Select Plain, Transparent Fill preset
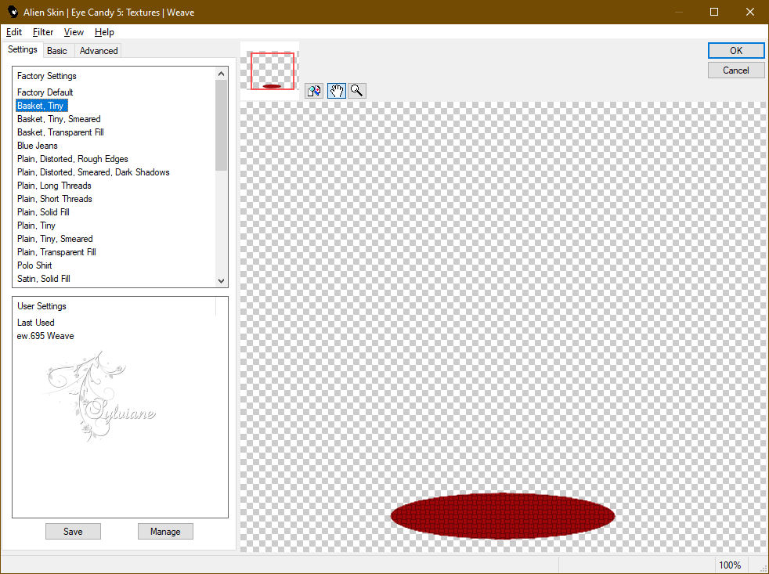Screen dimensions: 769x574 [x=56, y=251]
